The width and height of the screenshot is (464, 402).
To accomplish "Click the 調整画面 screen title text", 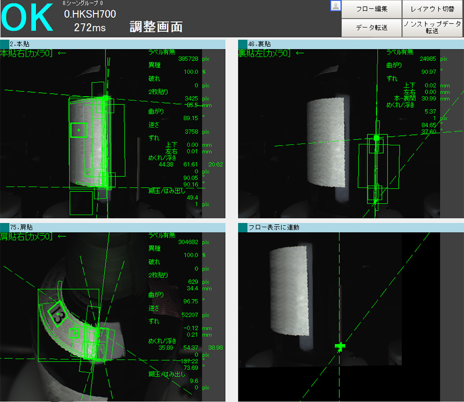I will (x=156, y=27).
